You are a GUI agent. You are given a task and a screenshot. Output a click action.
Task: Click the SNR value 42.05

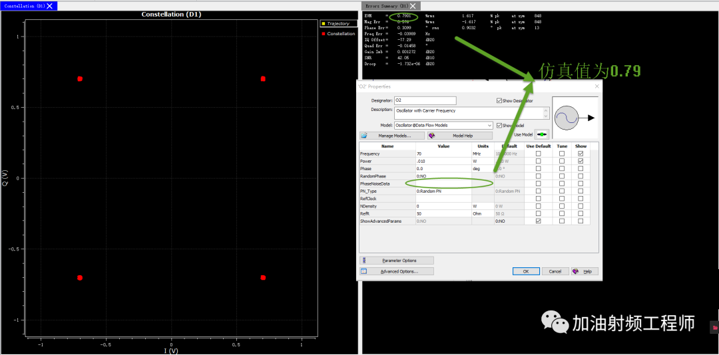[x=403, y=58]
